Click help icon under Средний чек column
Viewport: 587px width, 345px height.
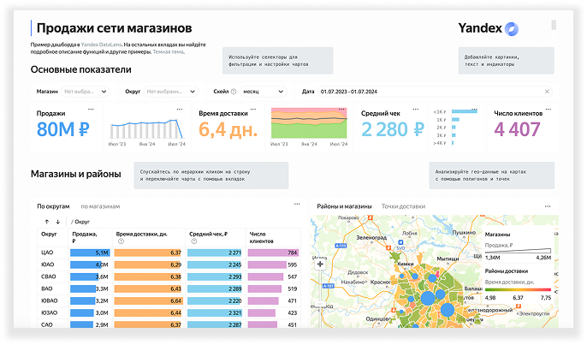point(194,241)
